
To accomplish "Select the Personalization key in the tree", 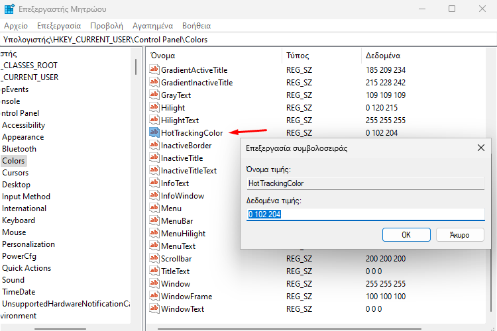I will [28, 244].
